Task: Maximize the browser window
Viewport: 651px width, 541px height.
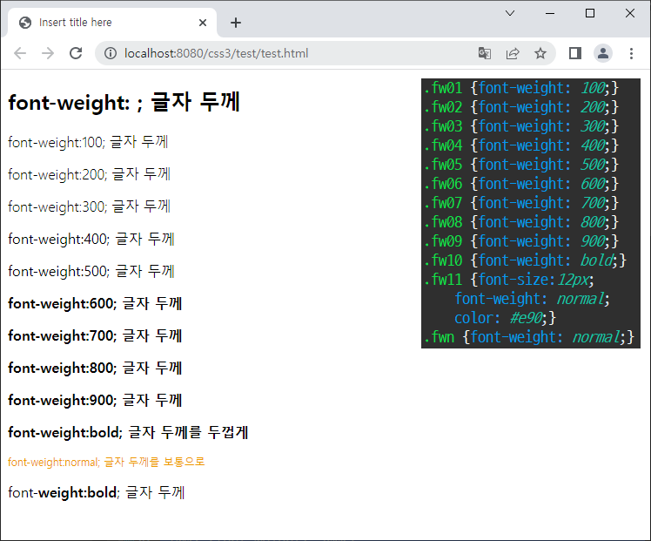Action: coord(590,13)
